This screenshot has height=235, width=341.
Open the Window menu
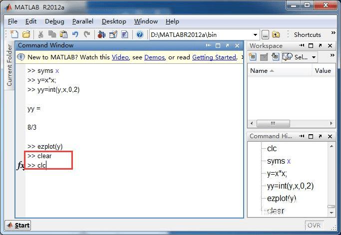[146, 21]
